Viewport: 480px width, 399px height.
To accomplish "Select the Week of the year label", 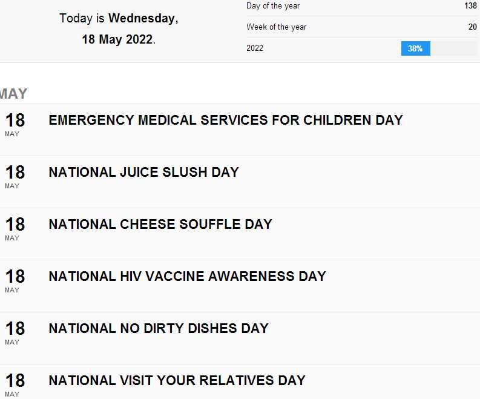I will click(276, 27).
